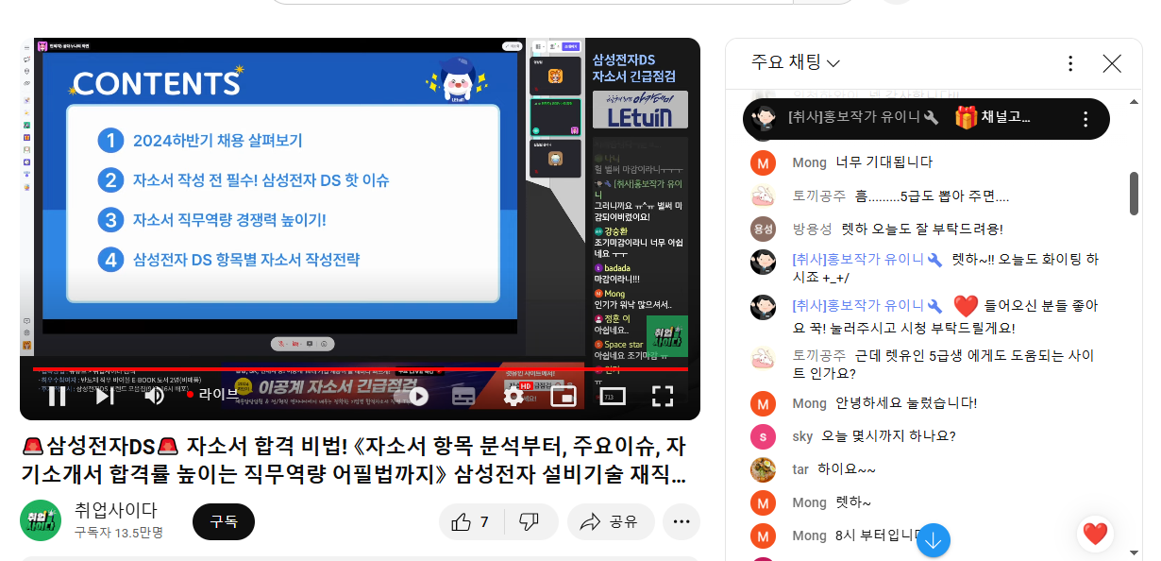1161x561 pixels.
Task: Send a heart reaction in chat
Action: click(x=1095, y=534)
